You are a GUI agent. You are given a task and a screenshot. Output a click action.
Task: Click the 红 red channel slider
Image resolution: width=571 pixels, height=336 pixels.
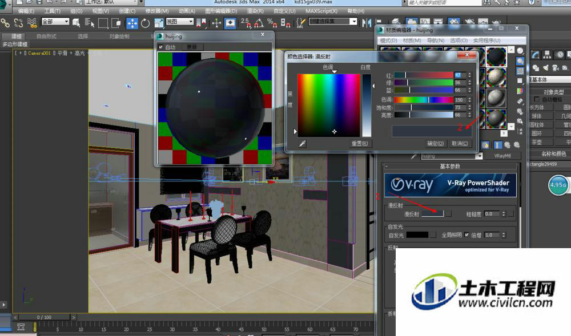tap(424, 75)
